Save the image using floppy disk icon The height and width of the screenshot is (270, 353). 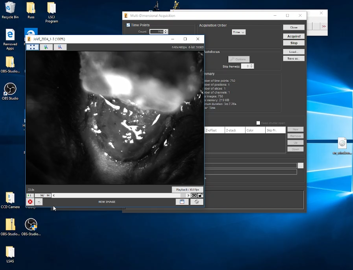[x=182, y=202]
